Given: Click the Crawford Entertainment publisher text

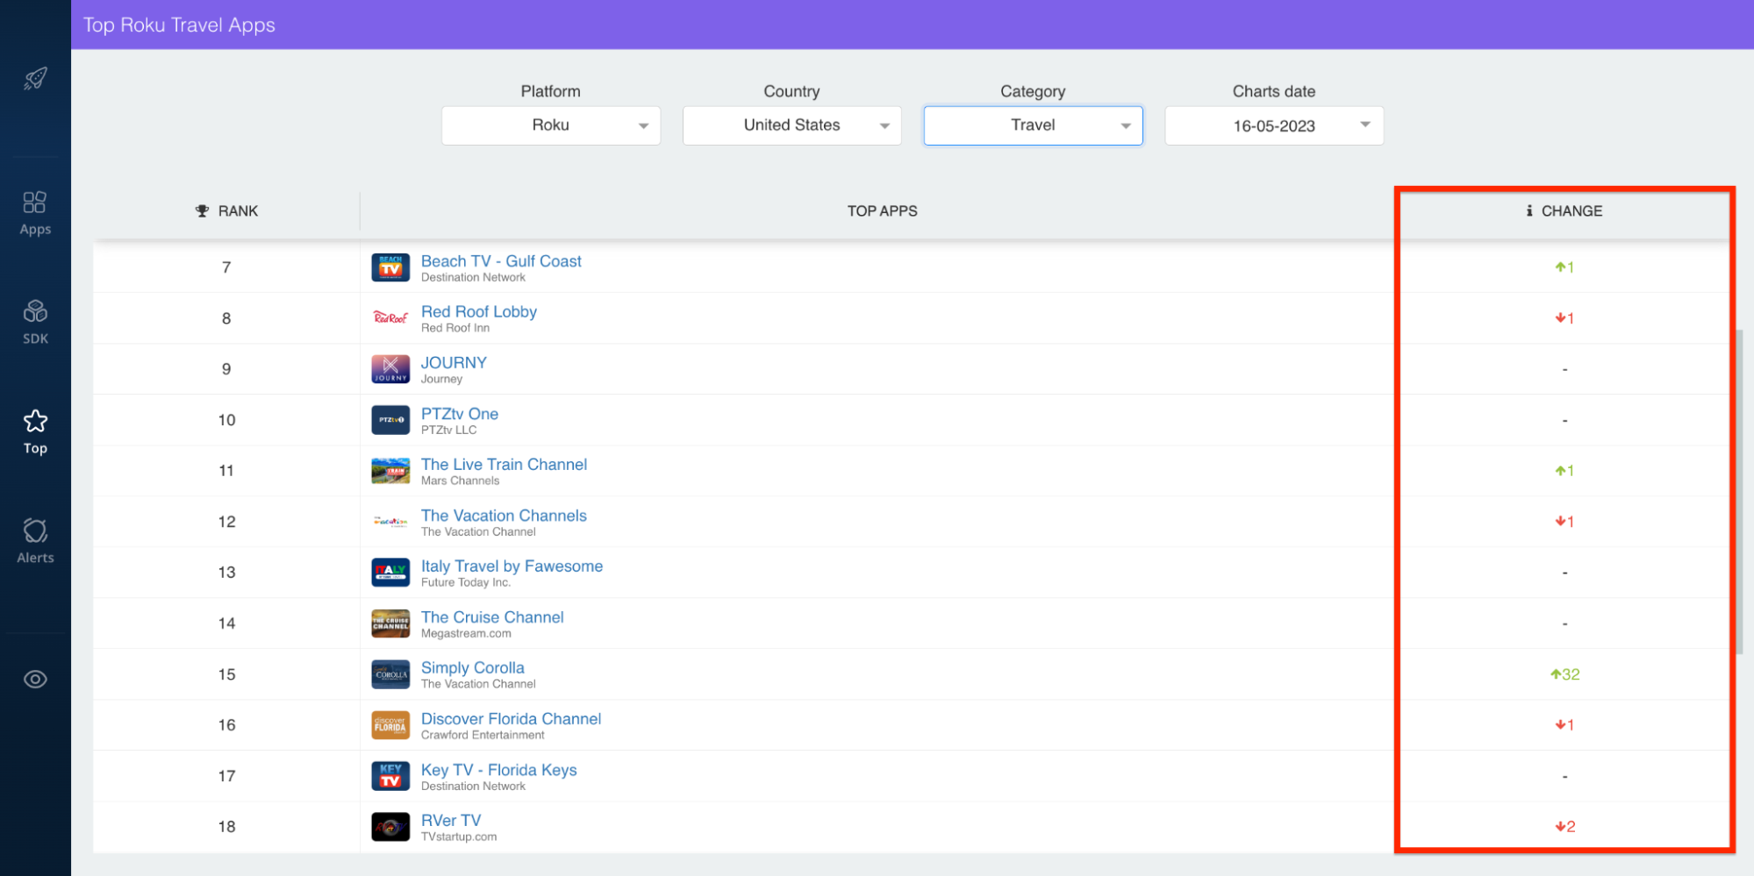Looking at the screenshot, I should click(483, 736).
